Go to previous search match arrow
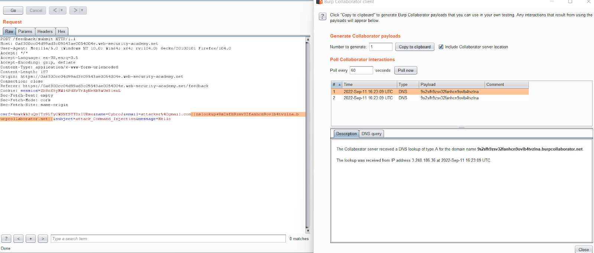 [18, 239]
